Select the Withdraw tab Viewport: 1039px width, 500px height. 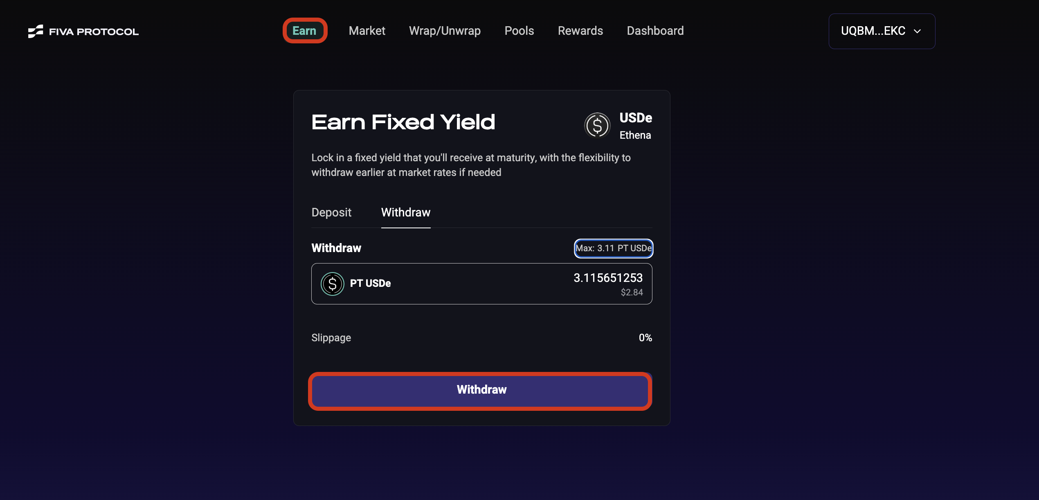coord(405,212)
